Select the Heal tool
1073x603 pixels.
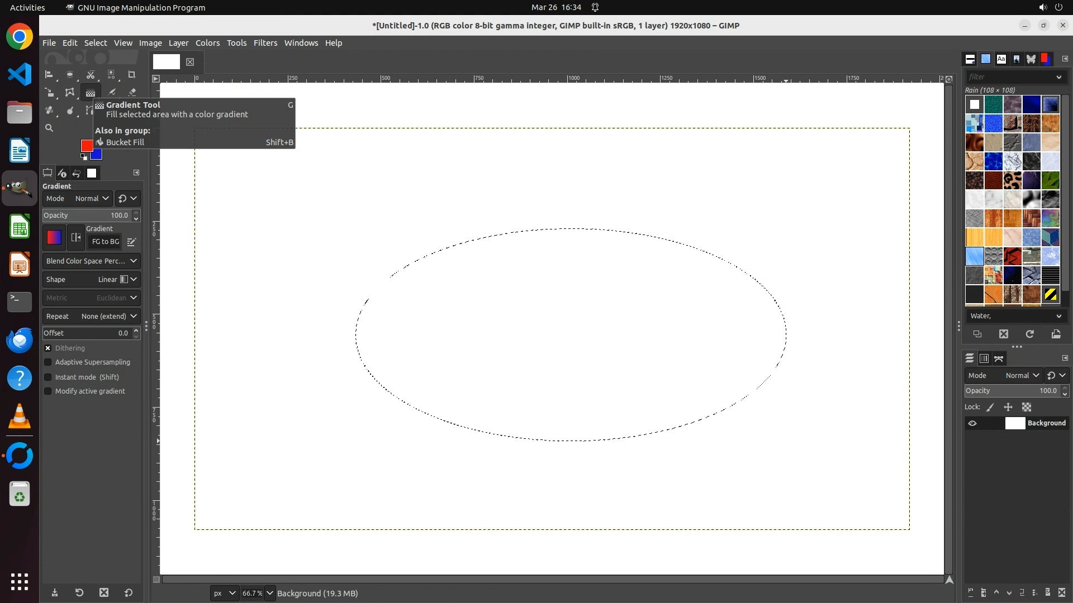click(x=49, y=110)
